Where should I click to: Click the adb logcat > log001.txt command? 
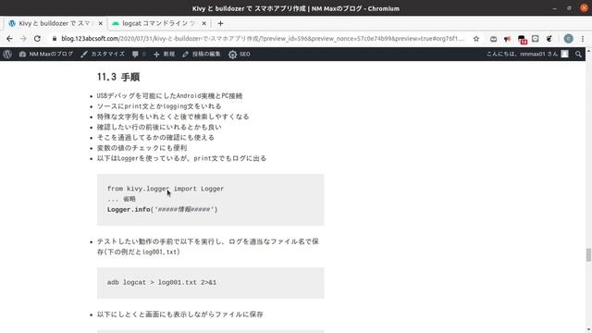[x=162, y=282]
